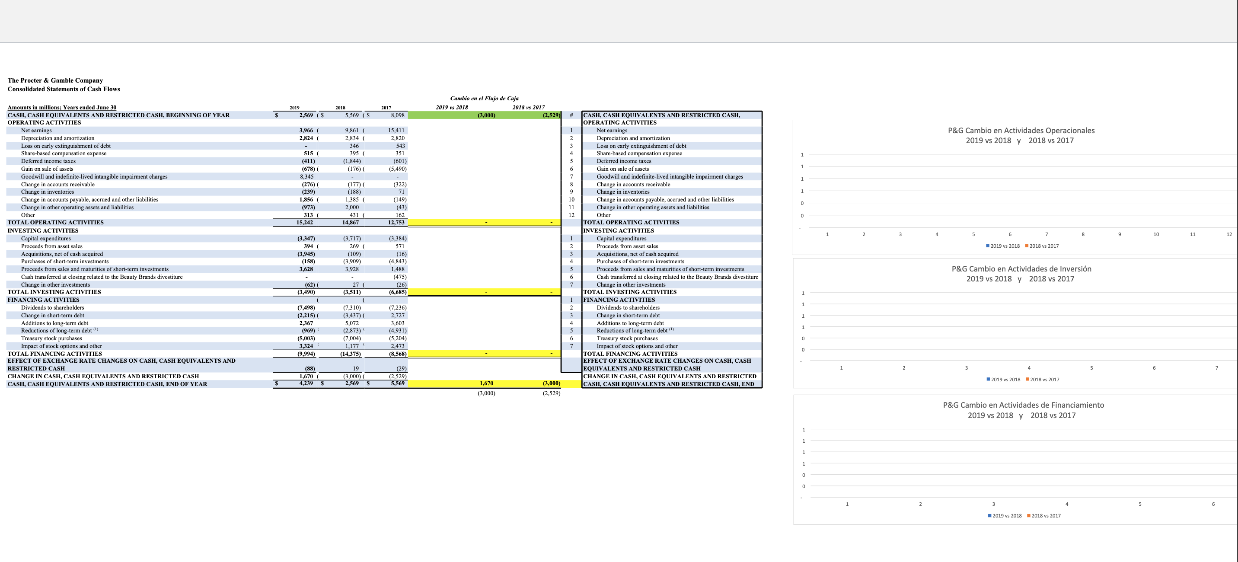
Task: Select 2019 Net earnings value 3,966
Action: point(306,130)
